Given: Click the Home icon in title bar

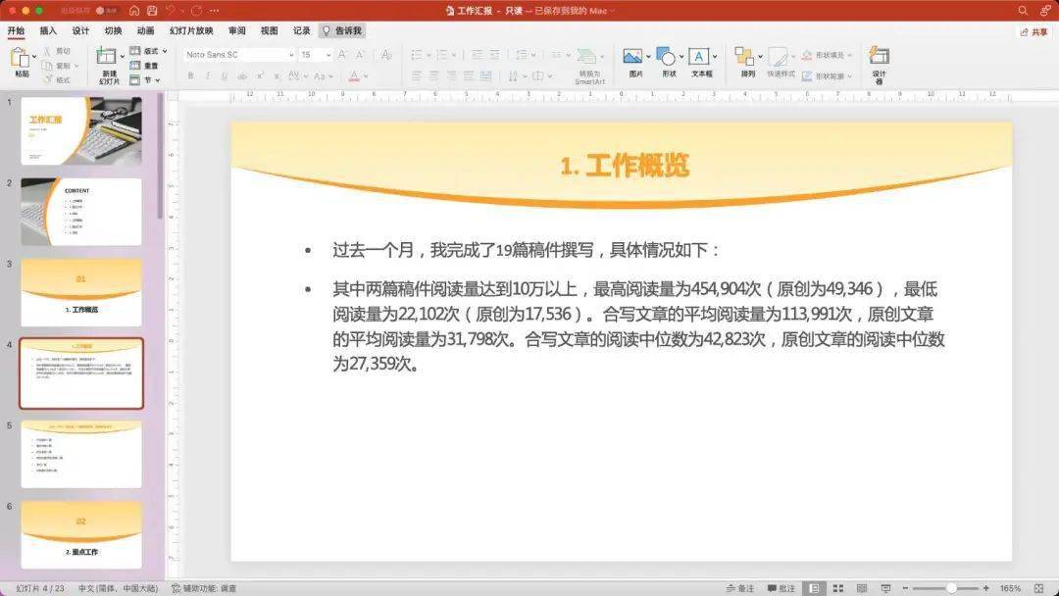Looking at the screenshot, I should tap(134, 11).
